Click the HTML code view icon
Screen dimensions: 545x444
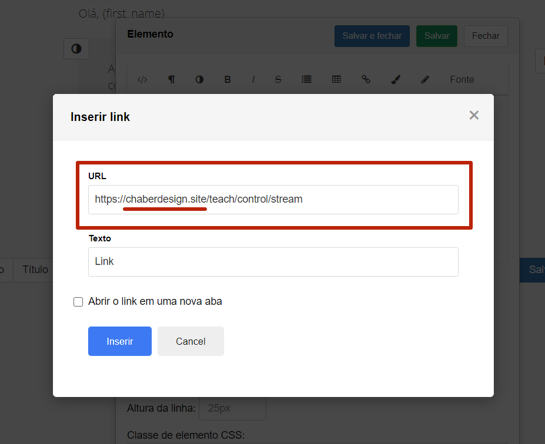142,80
